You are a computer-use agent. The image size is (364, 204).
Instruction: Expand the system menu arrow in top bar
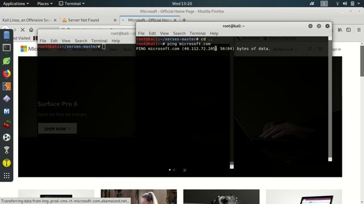coord(359,3)
